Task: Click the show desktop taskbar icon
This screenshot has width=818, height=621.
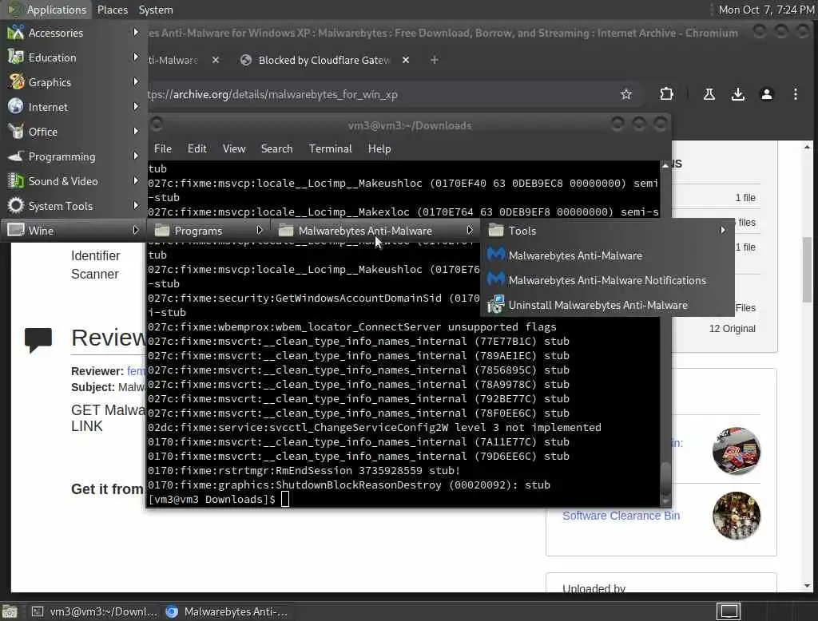Action: (10, 611)
